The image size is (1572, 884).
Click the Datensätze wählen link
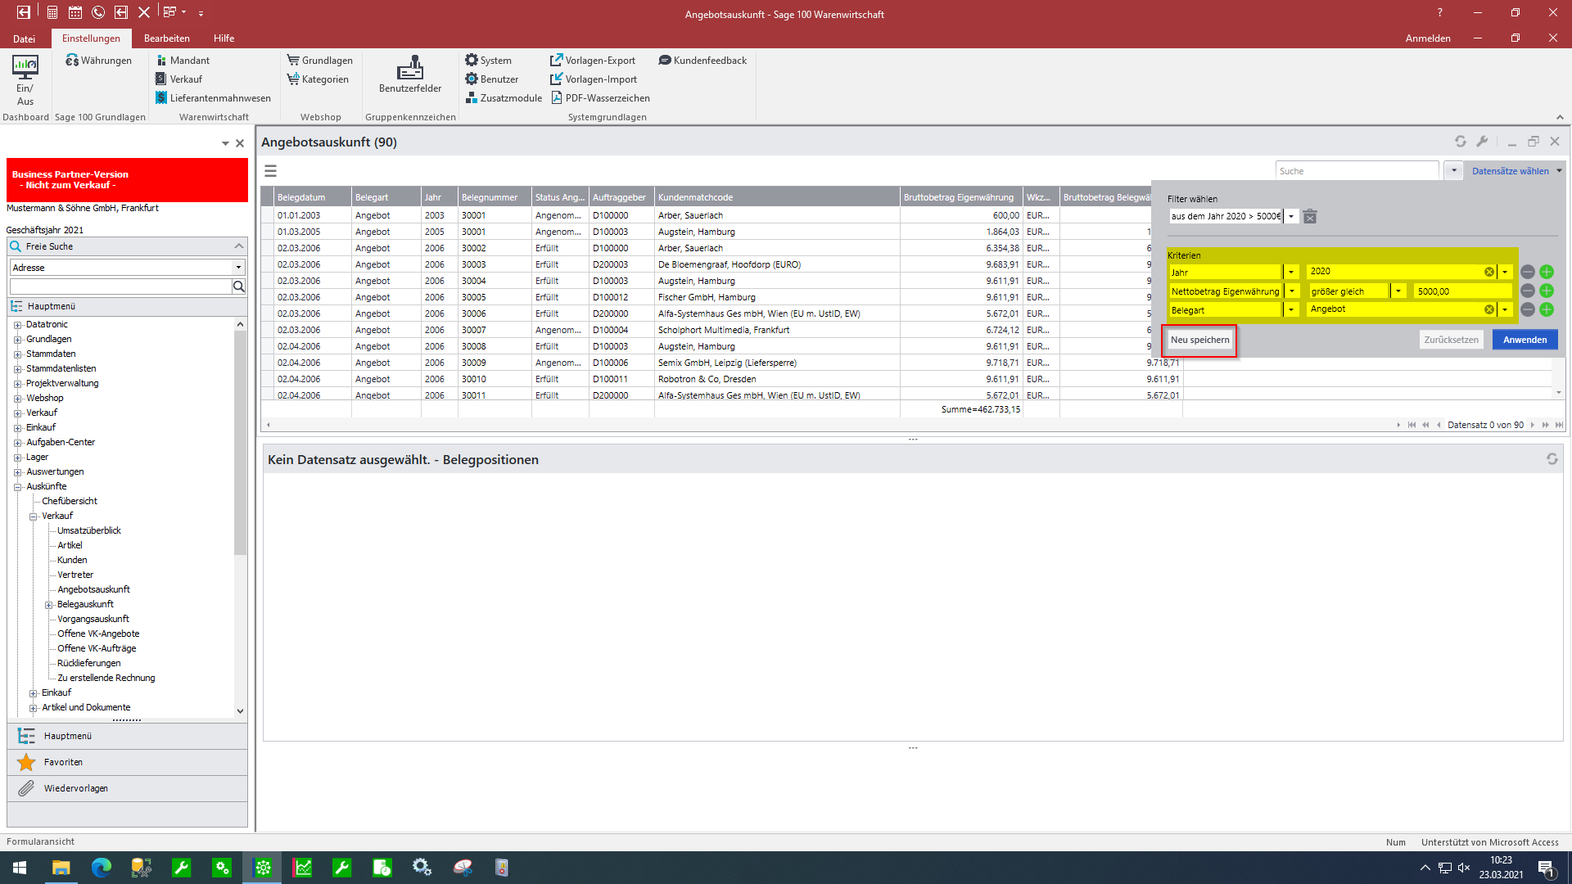pos(1510,171)
